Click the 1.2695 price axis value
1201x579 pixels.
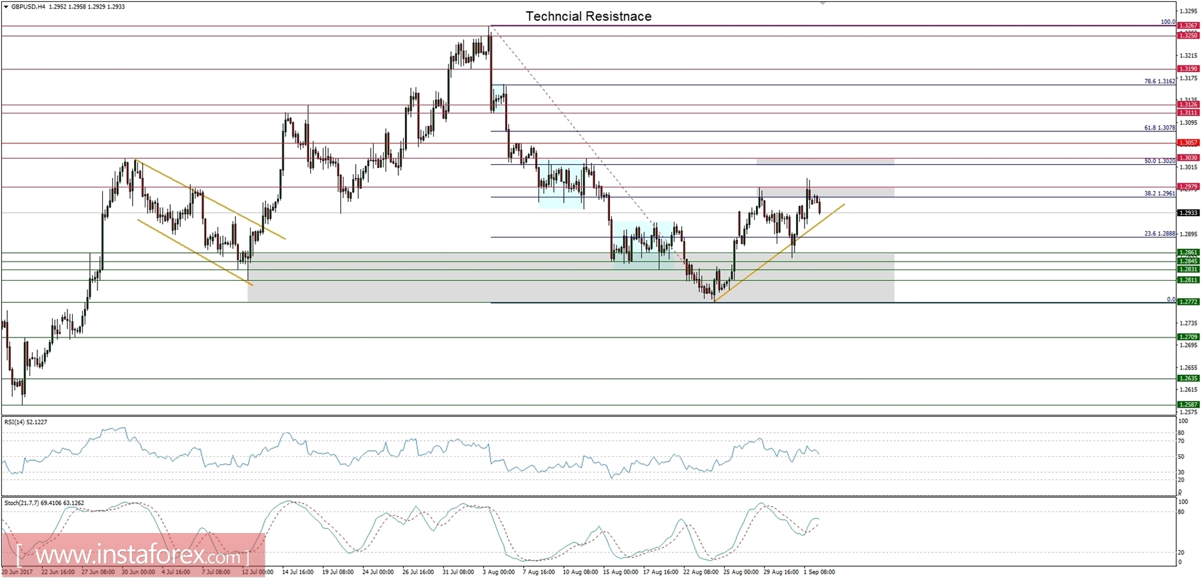tap(1189, 346)
